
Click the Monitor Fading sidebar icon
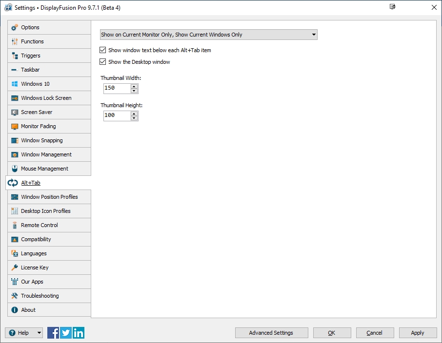[x=15, y=126]
